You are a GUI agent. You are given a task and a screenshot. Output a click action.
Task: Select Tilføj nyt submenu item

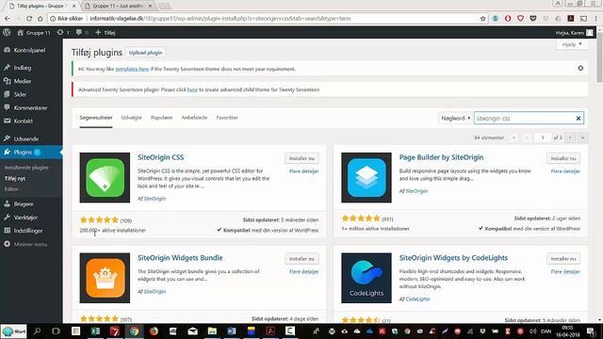click(15, 178)
